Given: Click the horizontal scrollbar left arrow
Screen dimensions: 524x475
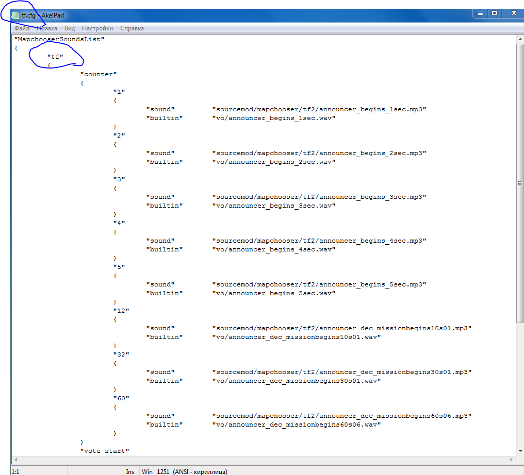Looking at the screenshot, I should point(15,460).
